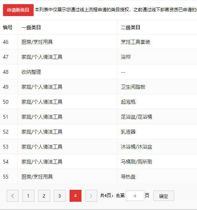Click the 起泡瓶 cell

pos(128,102)
